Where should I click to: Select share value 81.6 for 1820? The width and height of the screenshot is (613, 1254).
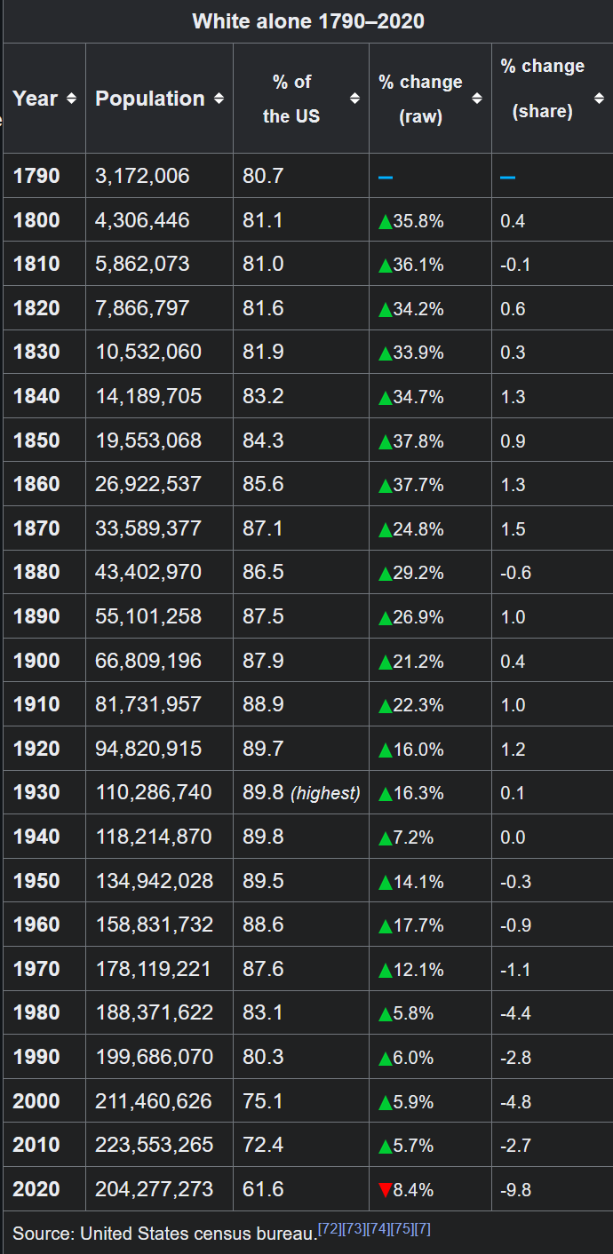coord(263,308)
